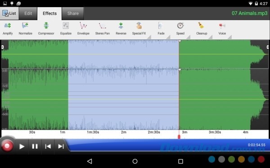The image size is (270, 168).
Task: Select the Envelope effect
Action: pyautogui.click(x=83, y=29)
